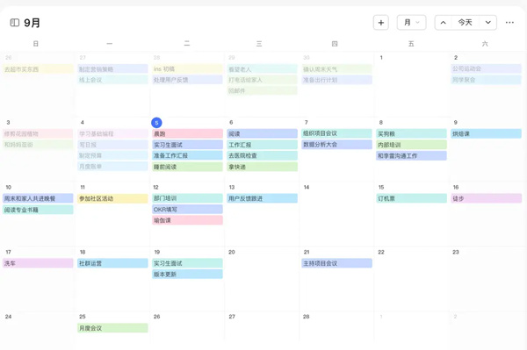Select date 14 in the calendar
The width and height of the screenshot is (527, 350).
(x=307, y=187)
